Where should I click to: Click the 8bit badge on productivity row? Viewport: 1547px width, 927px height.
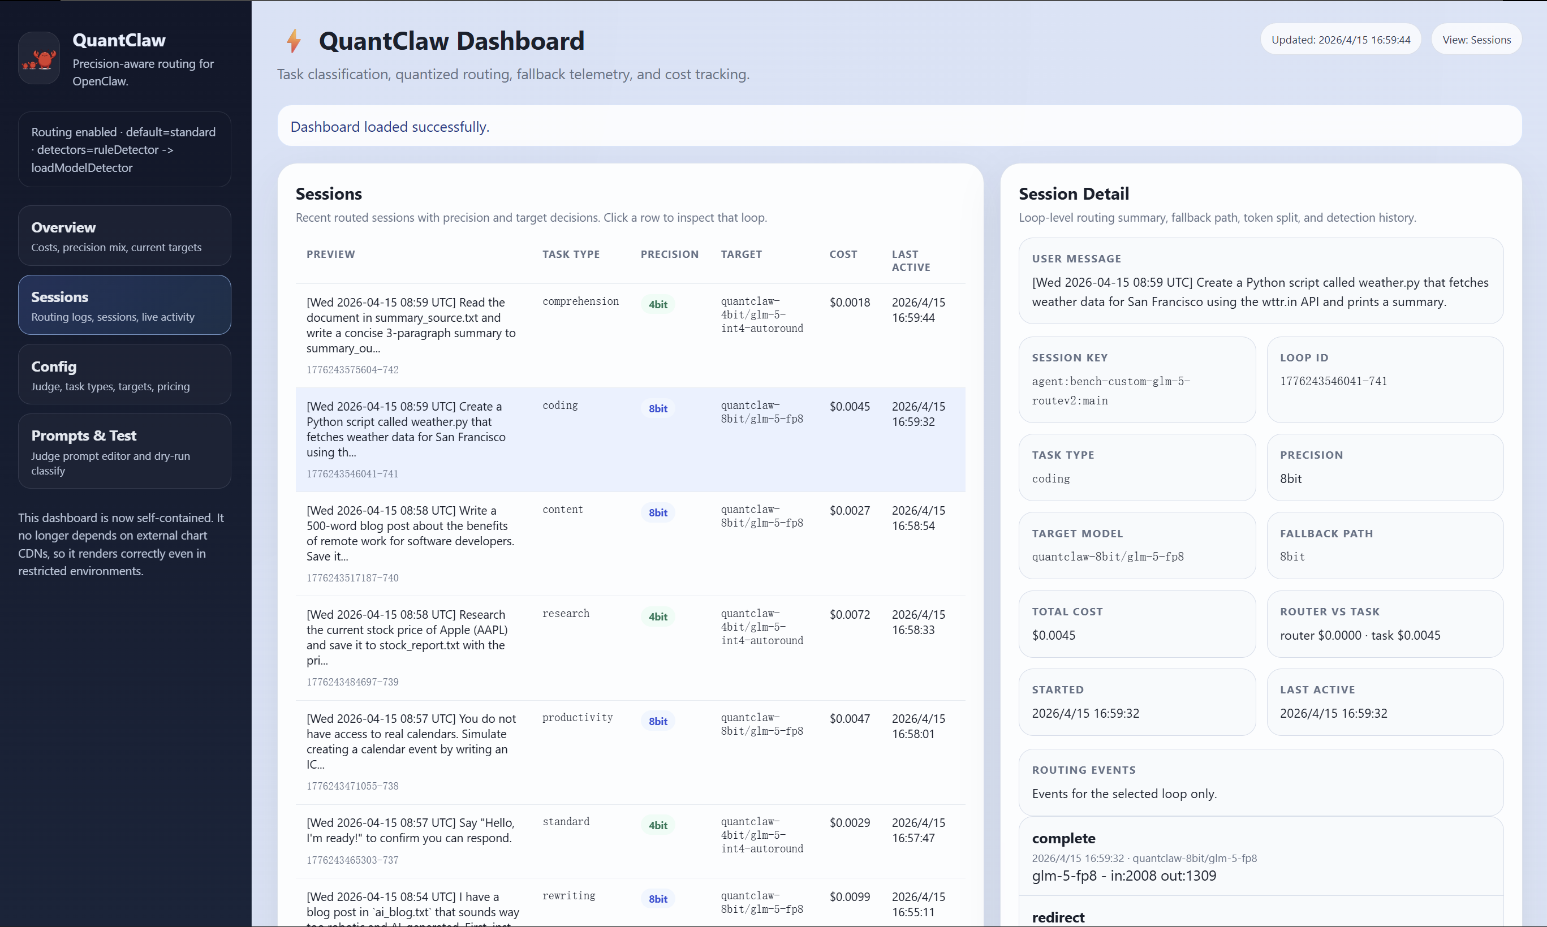pos(657,721)
